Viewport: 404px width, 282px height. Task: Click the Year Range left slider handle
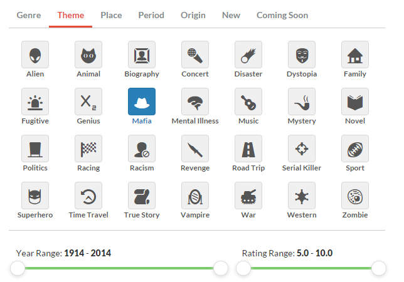tap(18, 268)
